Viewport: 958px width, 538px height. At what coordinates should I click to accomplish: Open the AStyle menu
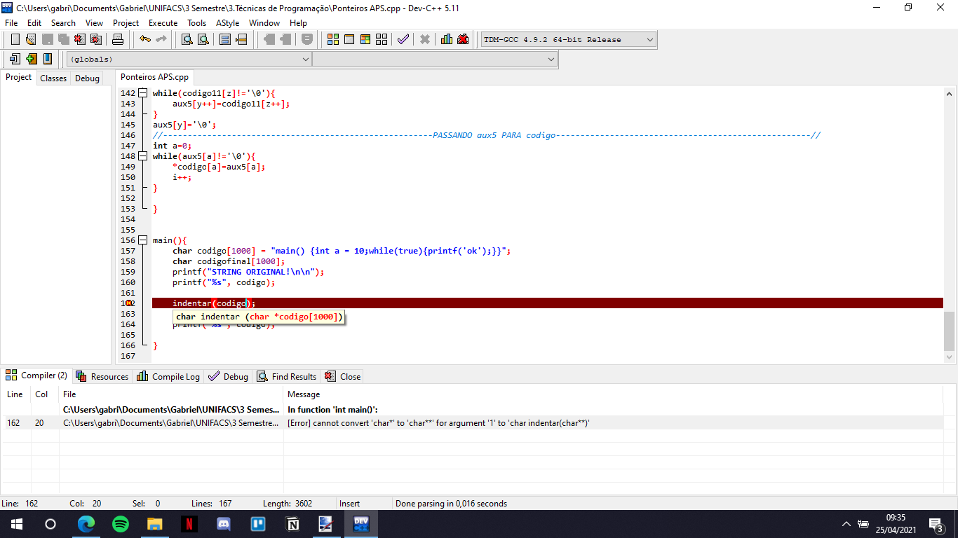pos(227,23)
